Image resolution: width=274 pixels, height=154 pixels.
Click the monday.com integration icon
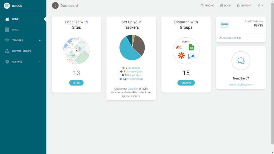[179, 47]
